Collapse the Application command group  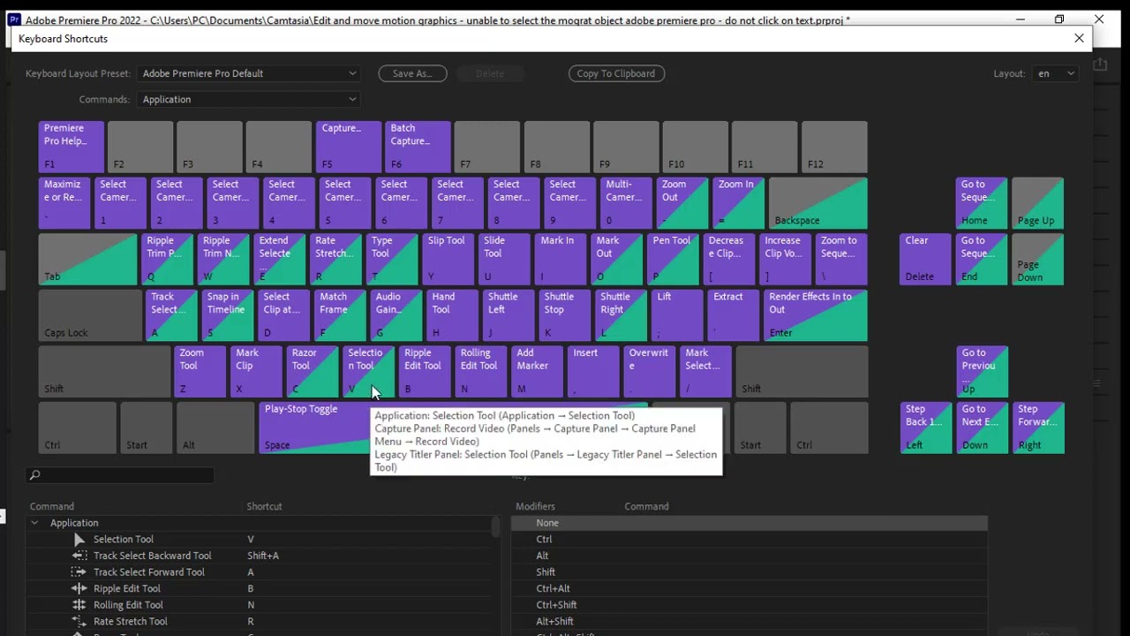point(34,523)
